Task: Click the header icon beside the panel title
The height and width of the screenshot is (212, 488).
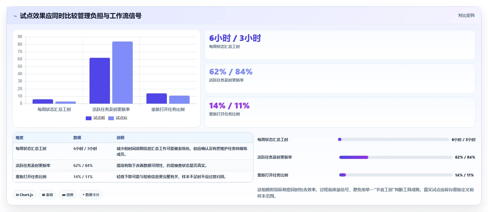Action: tap(15, 16)
